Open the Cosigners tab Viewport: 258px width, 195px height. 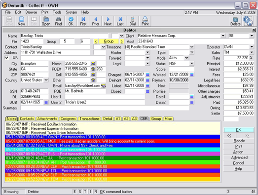pyautogui.click(x=68, y=119)
